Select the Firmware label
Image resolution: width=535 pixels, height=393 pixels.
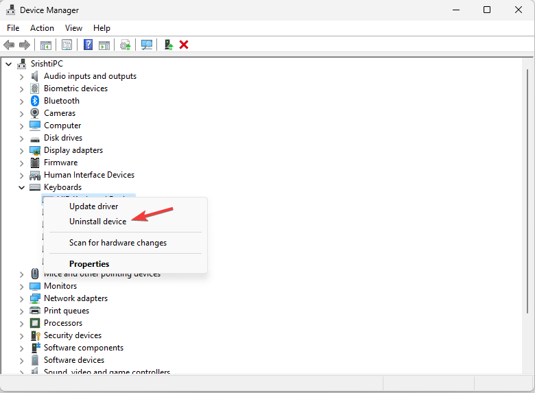61,163
